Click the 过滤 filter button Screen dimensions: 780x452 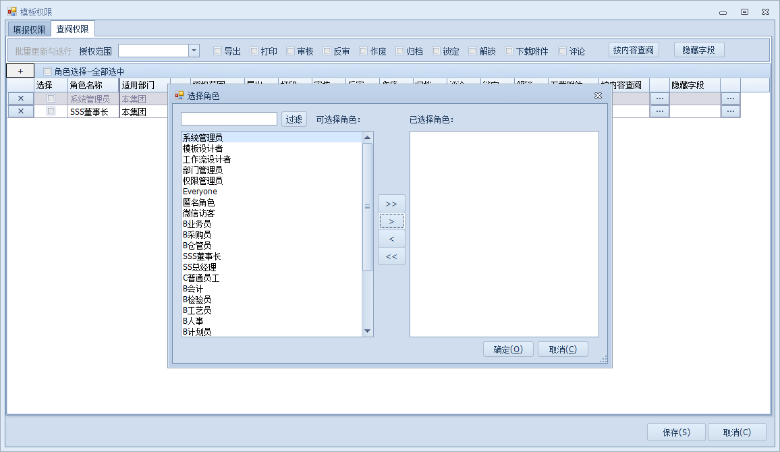294,119
